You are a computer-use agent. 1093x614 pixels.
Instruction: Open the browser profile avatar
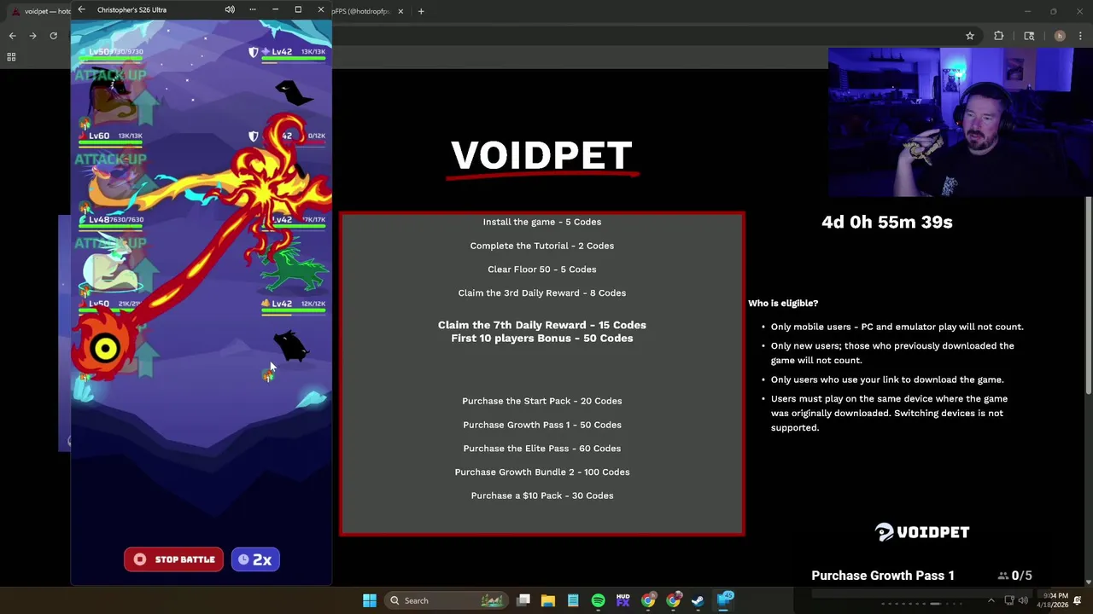(x=1060, y=36)
